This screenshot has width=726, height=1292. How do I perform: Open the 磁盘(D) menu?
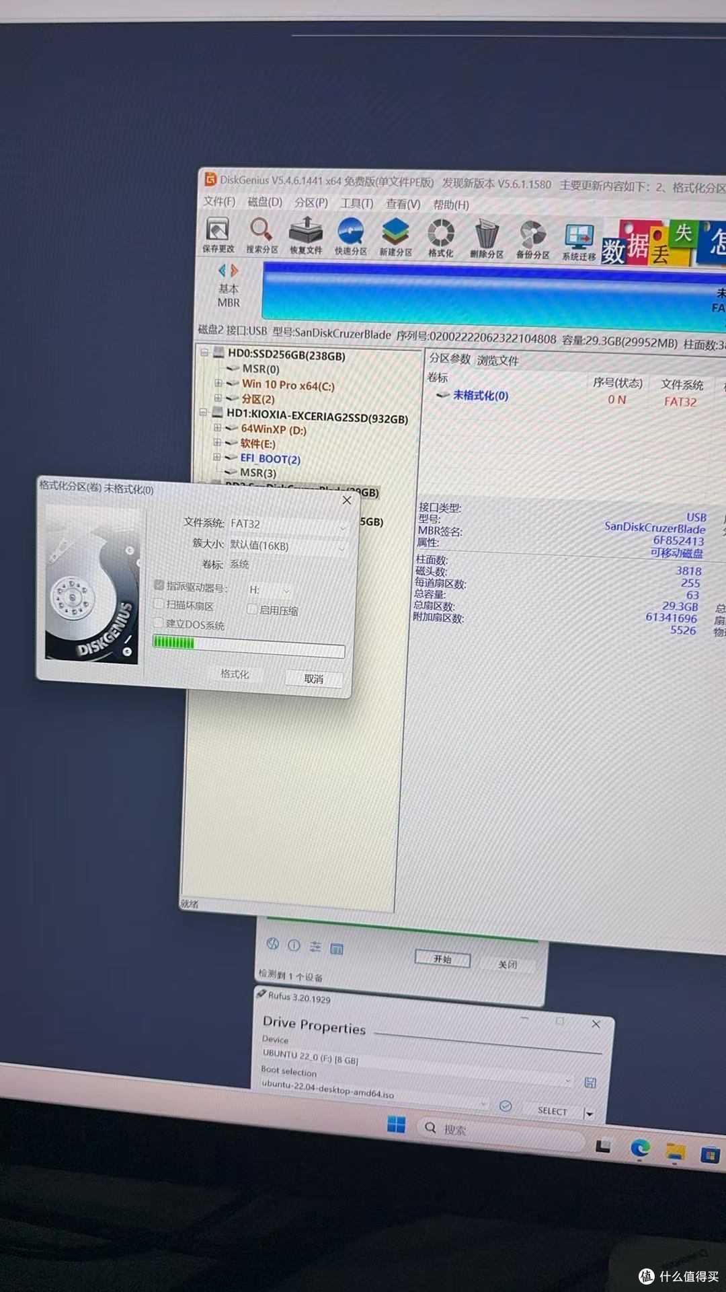tap(265, 202)
